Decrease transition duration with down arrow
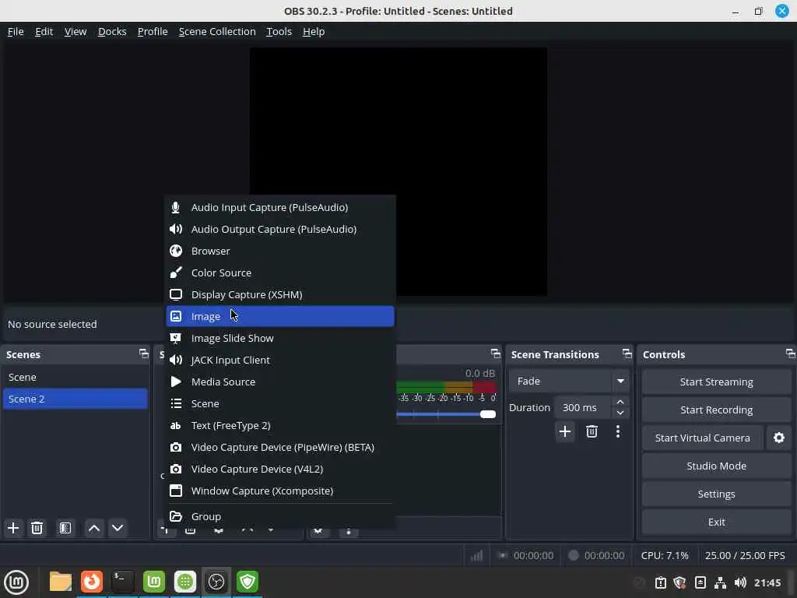 (x=620, y=413)
